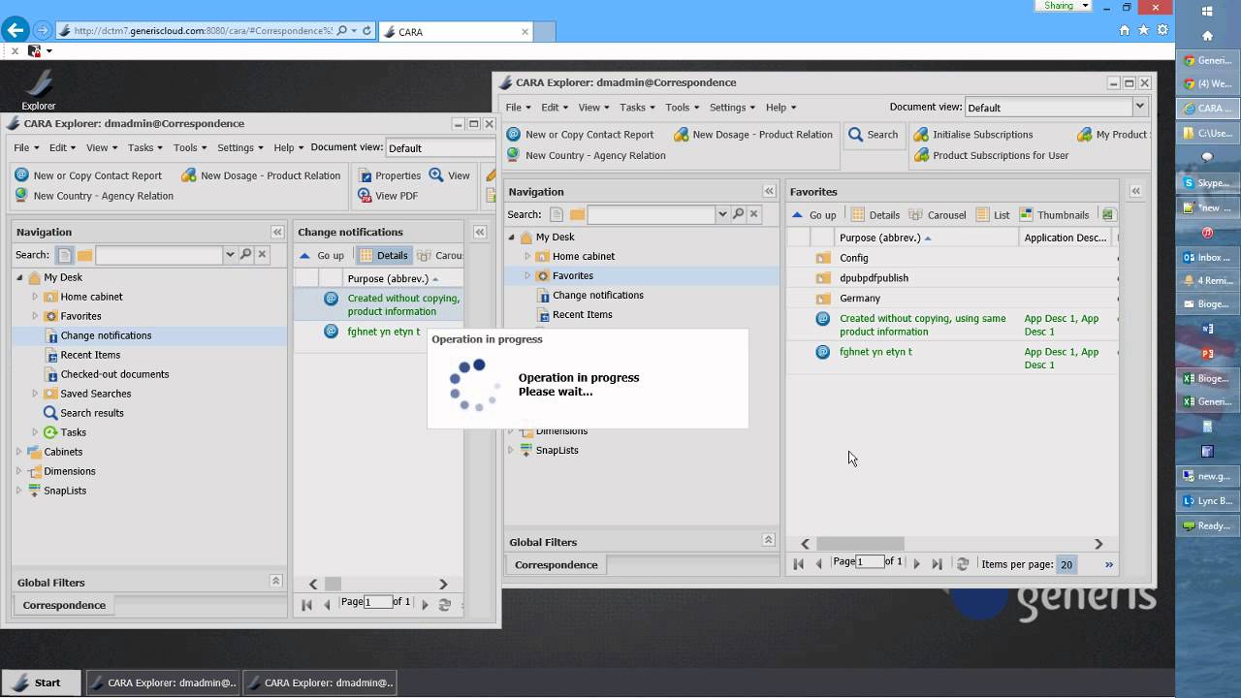1241x698 pixels.
Task: Select Checked-out documents in the back window tree
Action: coord(114,374)
